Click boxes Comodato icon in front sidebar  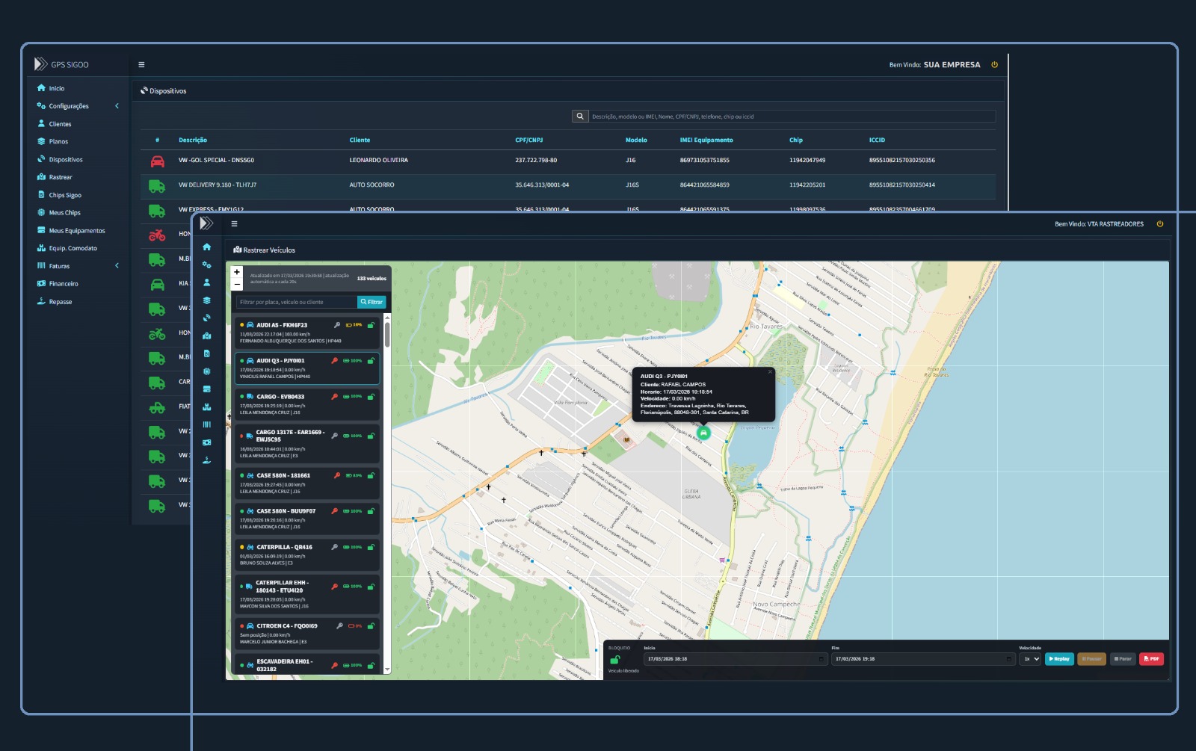point(207,407)
